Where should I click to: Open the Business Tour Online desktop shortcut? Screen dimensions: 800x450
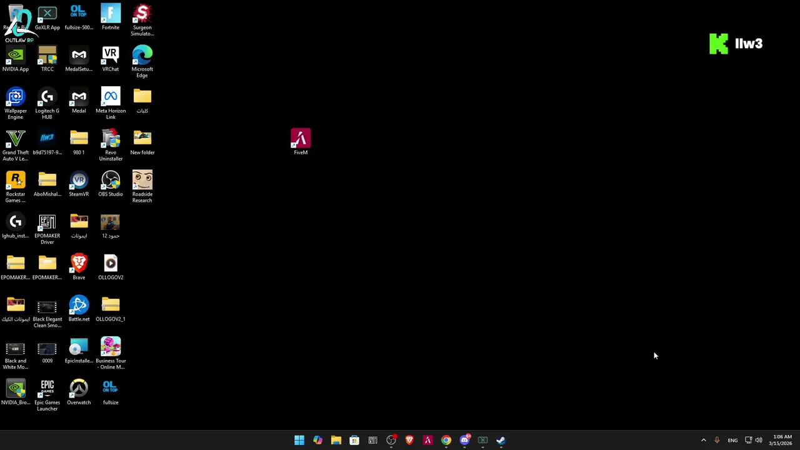click(111, 354)
